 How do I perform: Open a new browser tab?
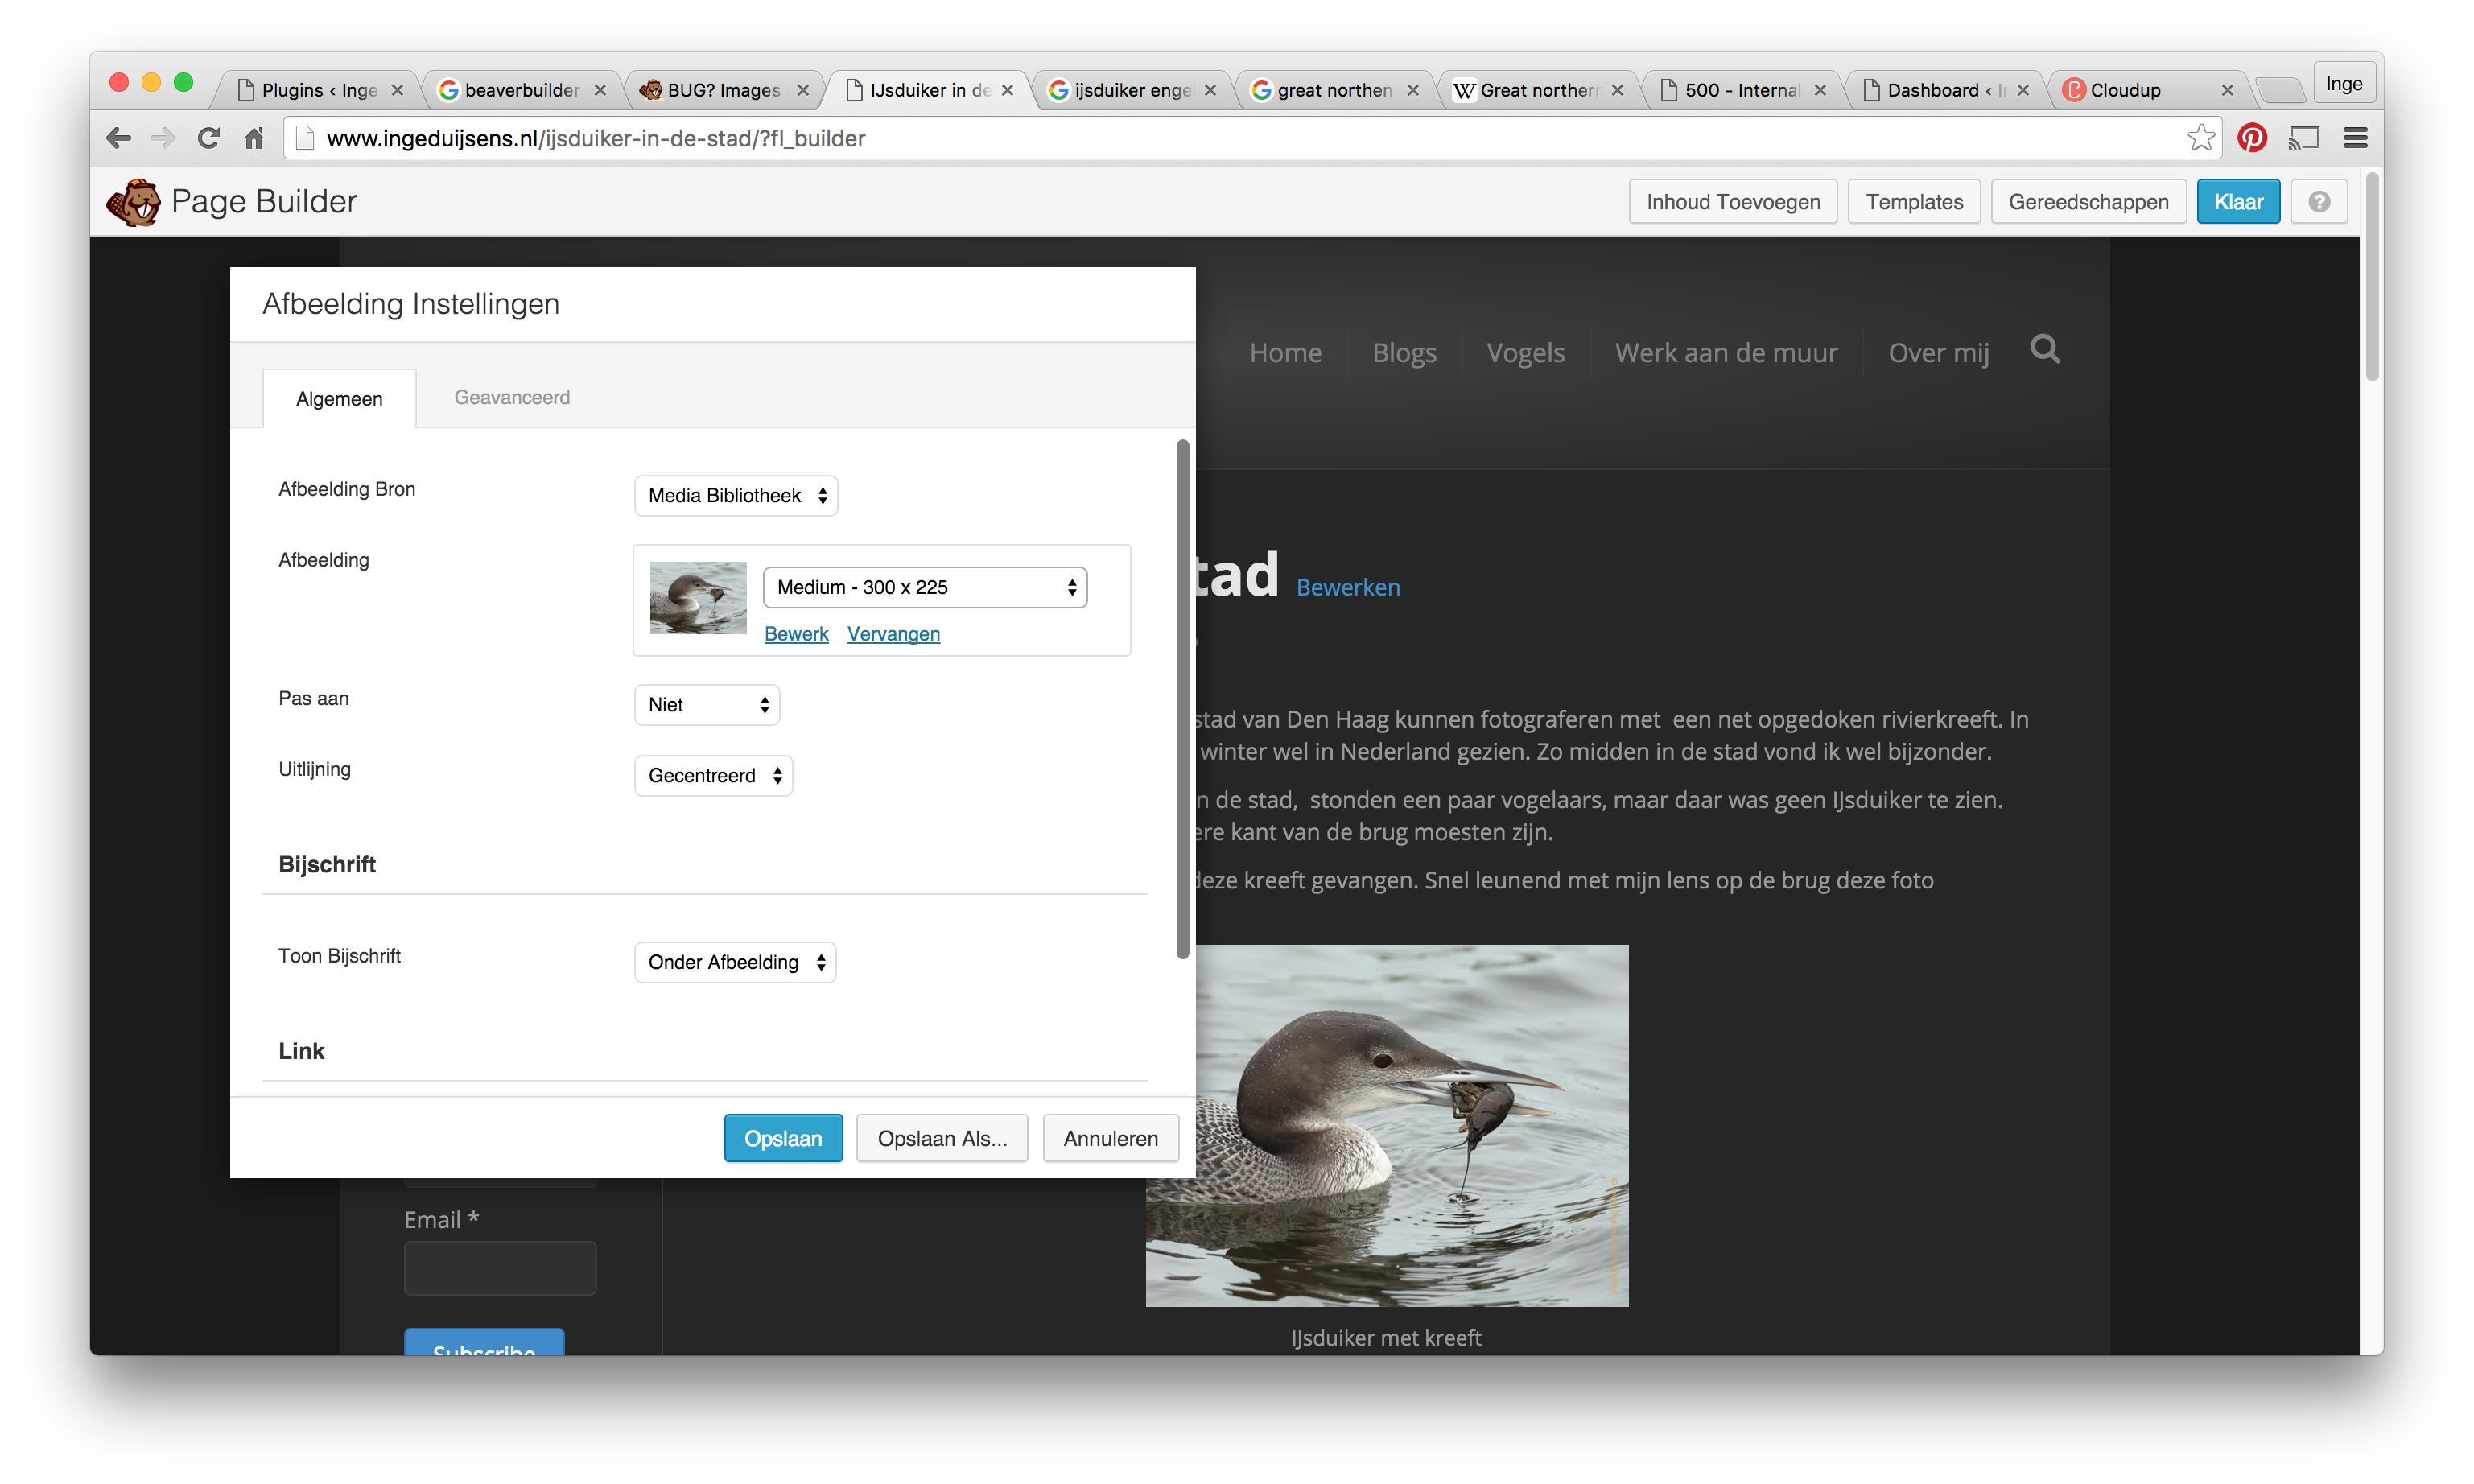point(2280,90)
